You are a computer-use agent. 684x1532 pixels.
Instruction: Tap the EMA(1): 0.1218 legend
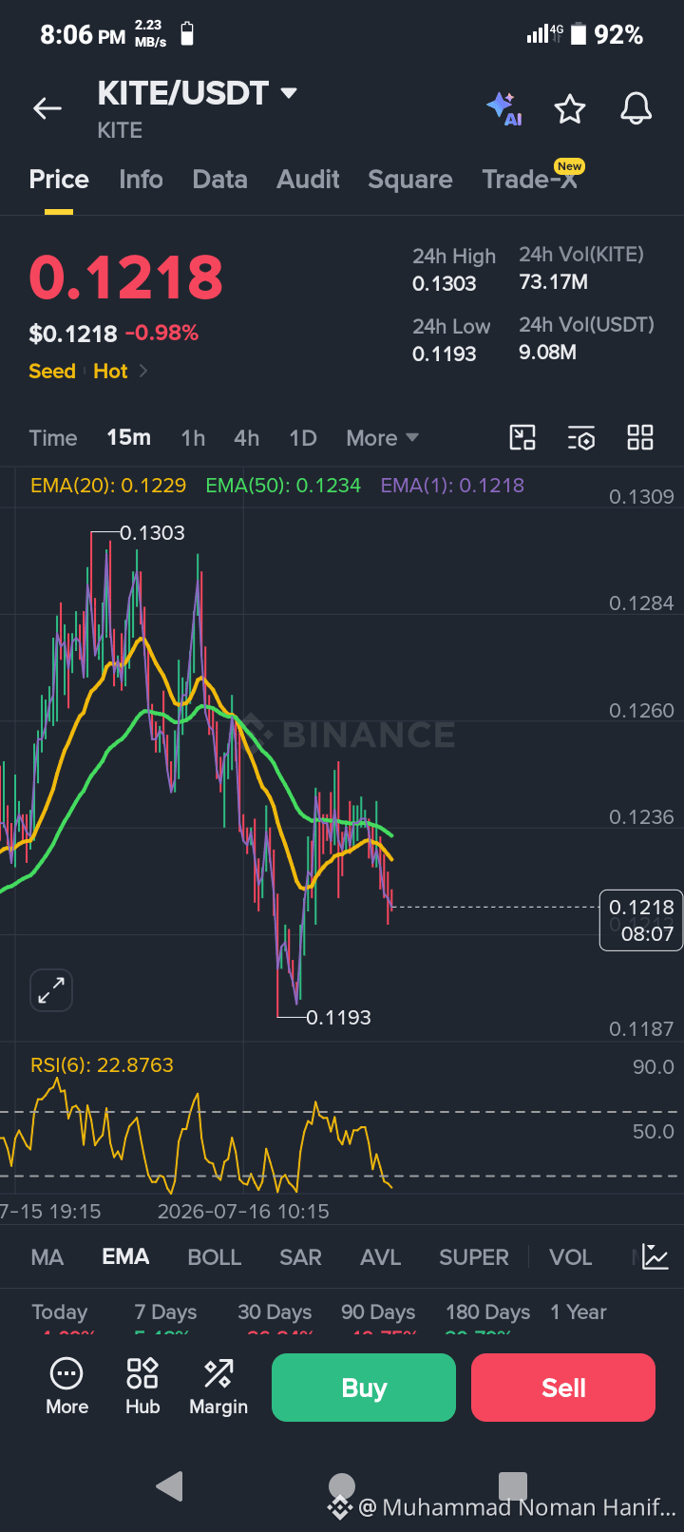click(452, 485)
